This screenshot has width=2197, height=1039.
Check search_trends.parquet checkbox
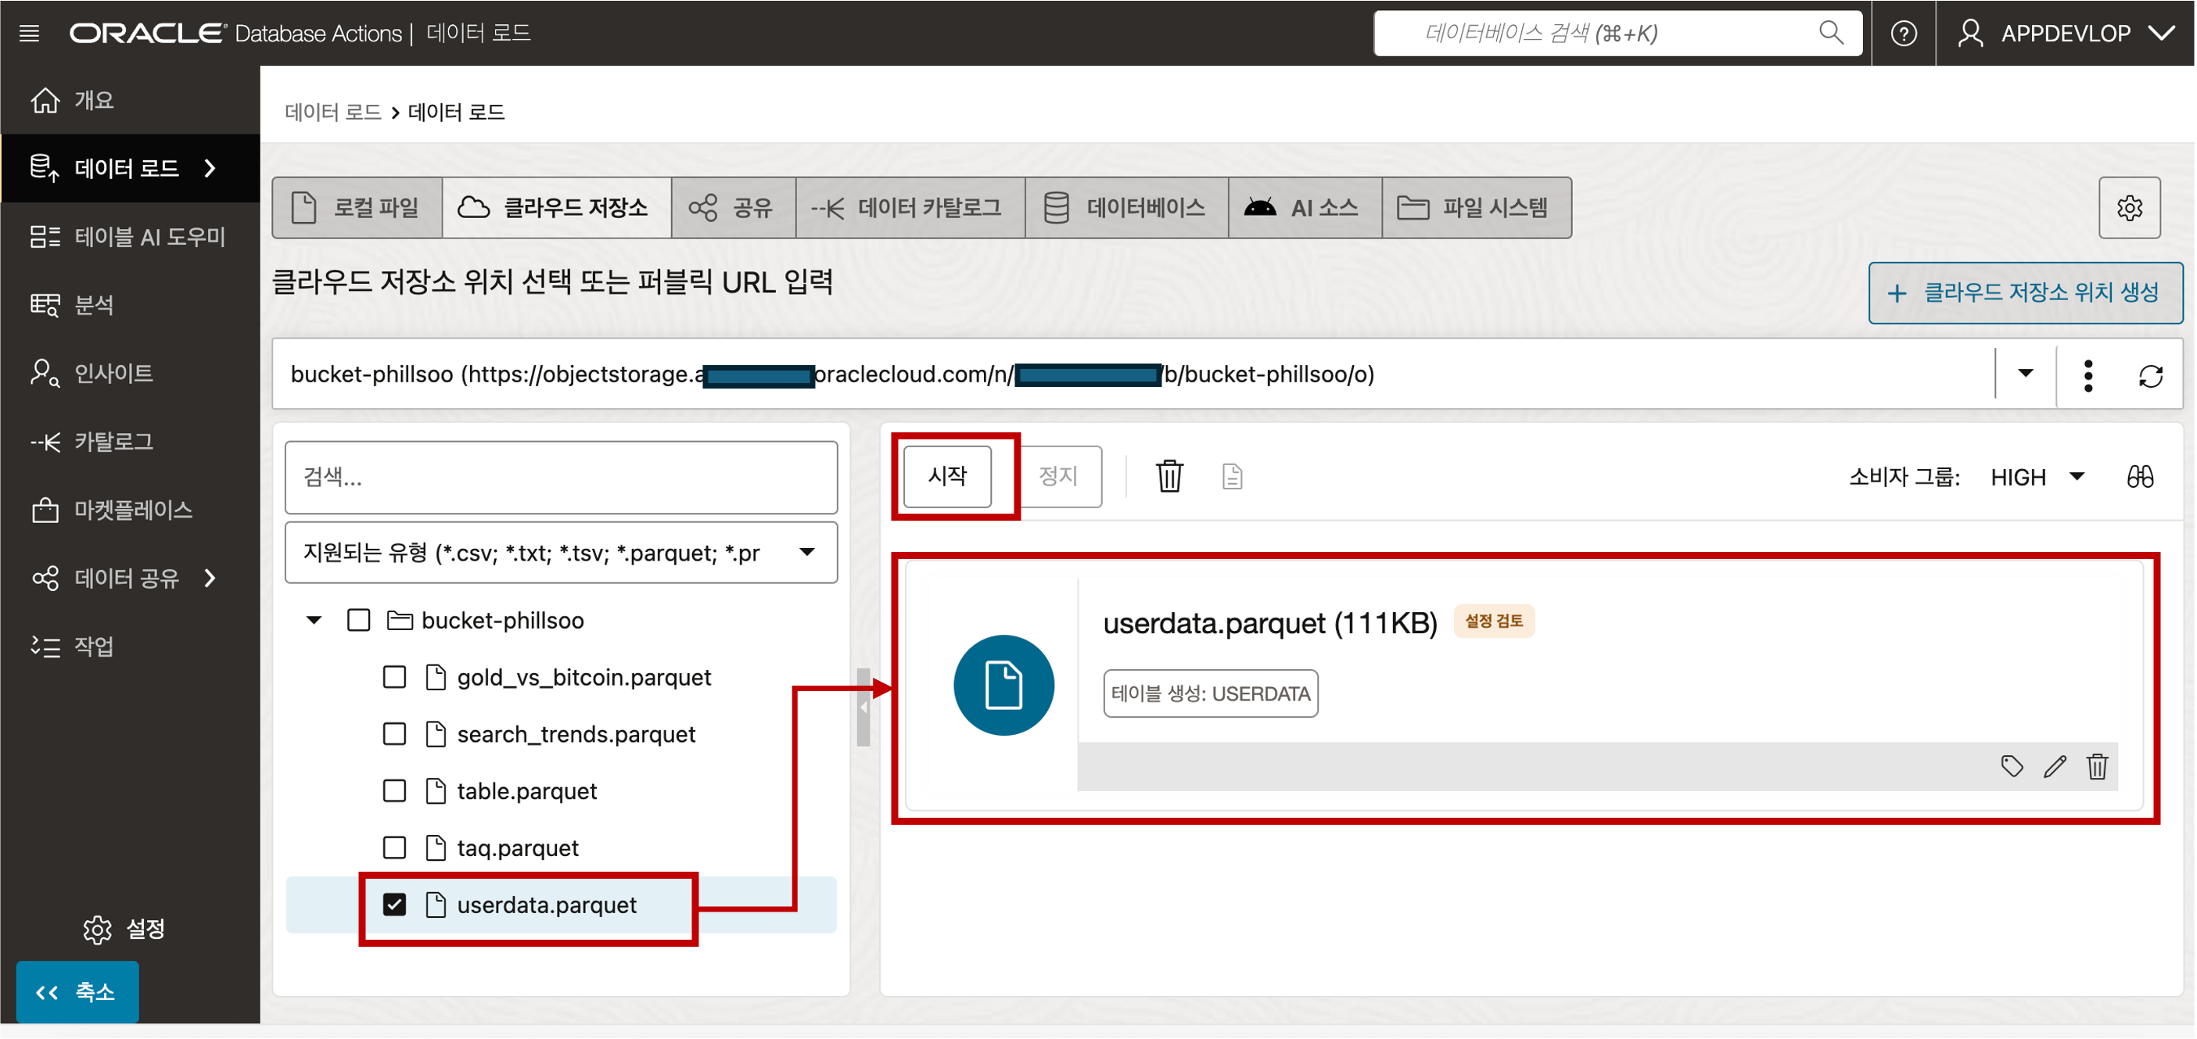click(394, 735)
